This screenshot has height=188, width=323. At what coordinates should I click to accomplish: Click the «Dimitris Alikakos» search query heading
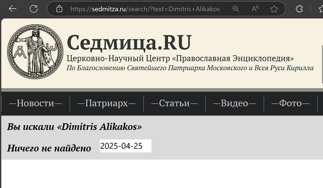pos(74,127)
